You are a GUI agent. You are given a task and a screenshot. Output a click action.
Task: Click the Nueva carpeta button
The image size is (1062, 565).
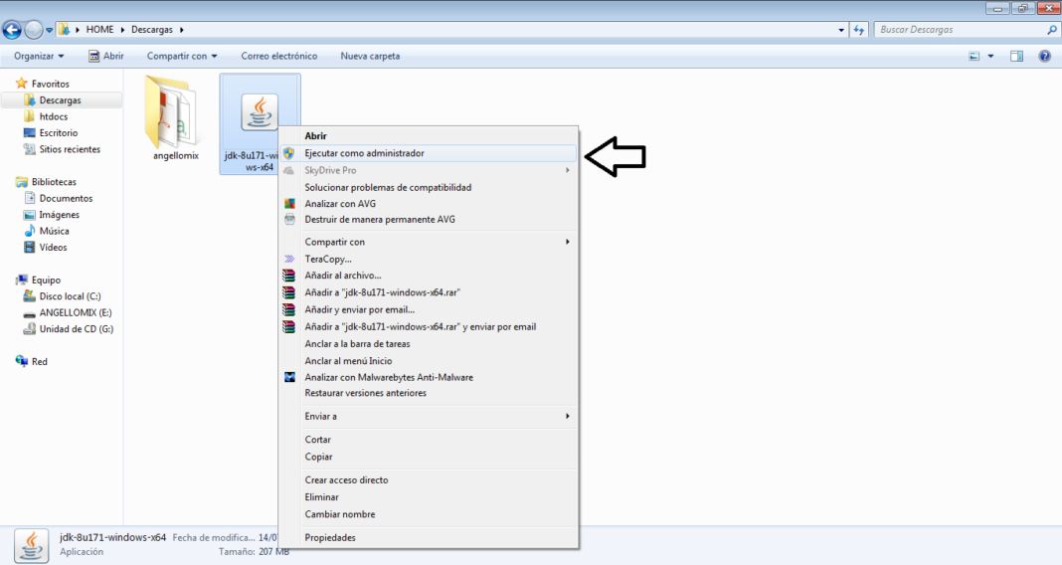(370, 57)
